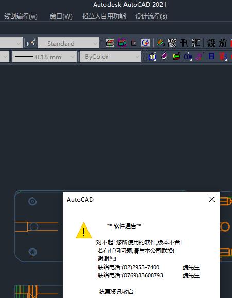Click the 删 toolbar button

click(184, 43)
